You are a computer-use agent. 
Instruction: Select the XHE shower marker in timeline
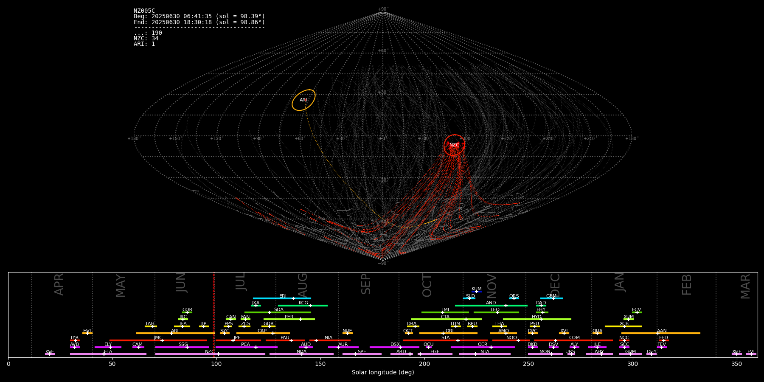coord(737,354)
